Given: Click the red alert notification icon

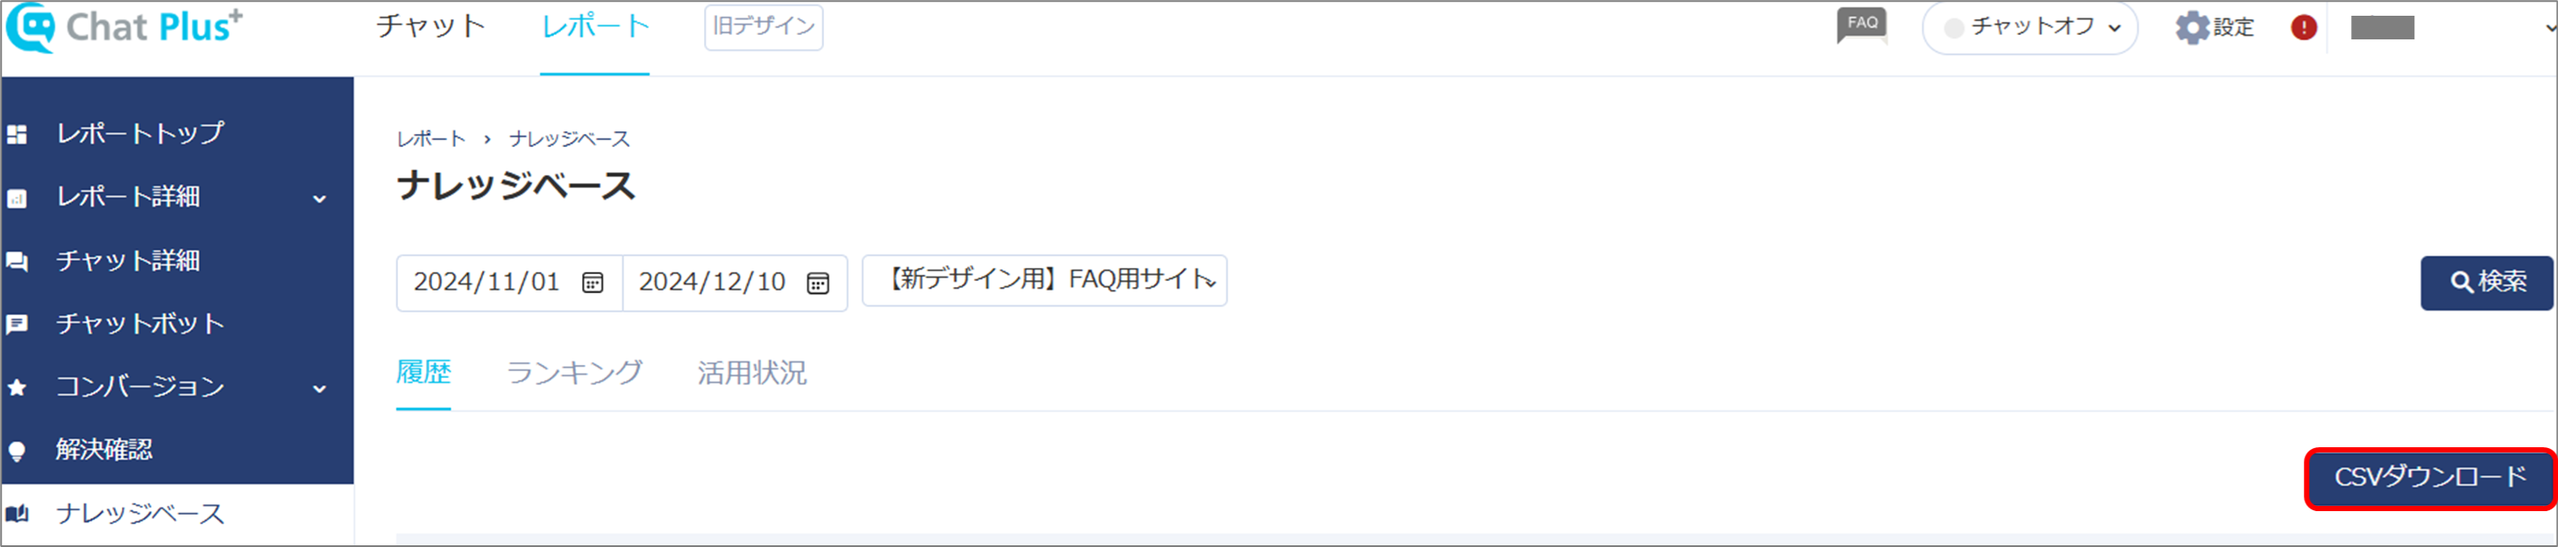Looking at the screenshot, I should click(x=2304, y=28).
